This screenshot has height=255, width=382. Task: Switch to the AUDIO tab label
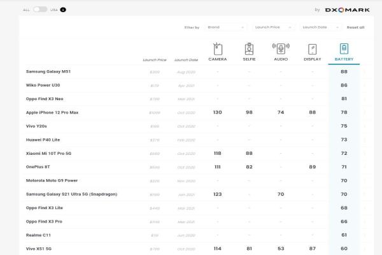tap(281, 59)
